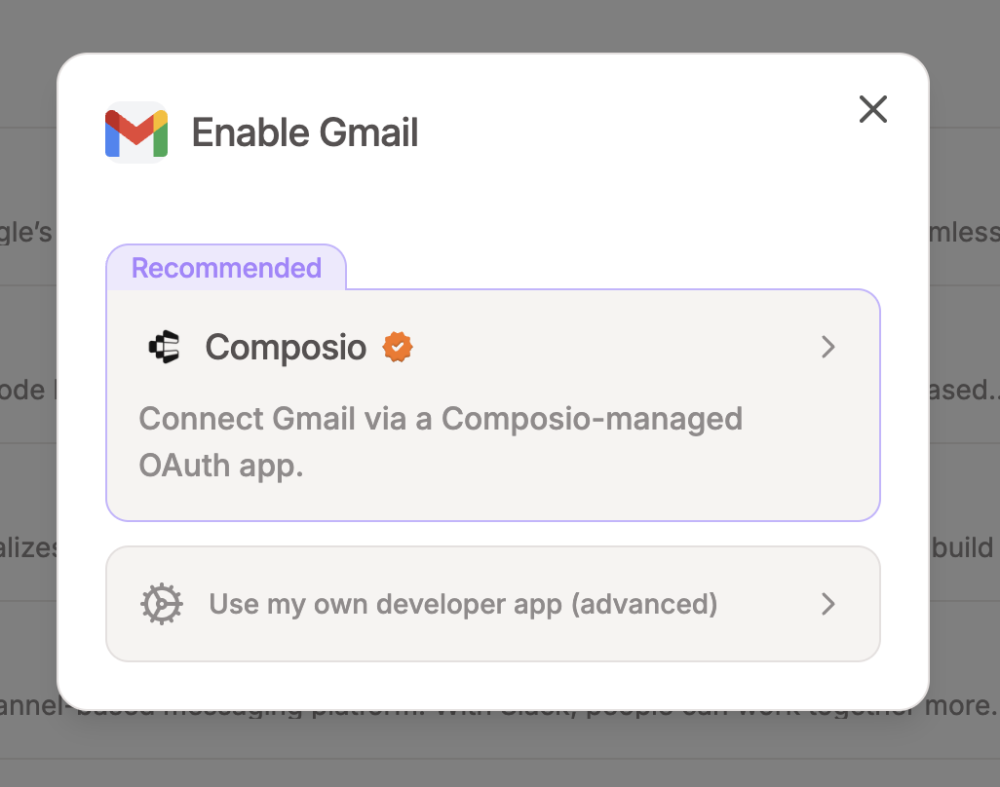1000x787 pixels.
Task: Click the X in the dialog corner
Action: pos(872,110)
